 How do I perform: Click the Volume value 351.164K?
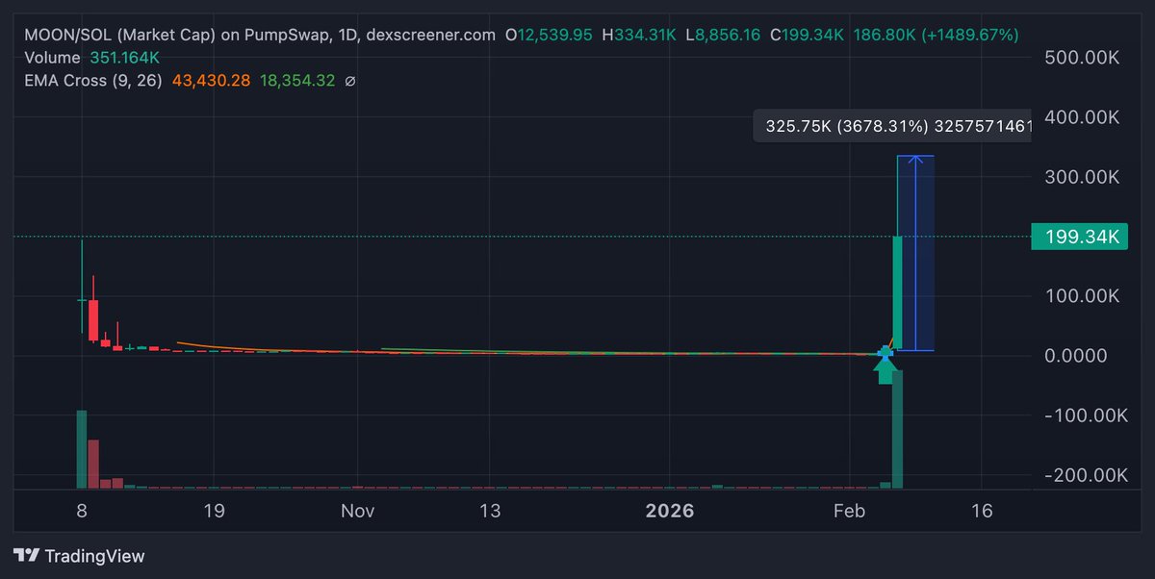pyautogui.click(x=126, y=58)
